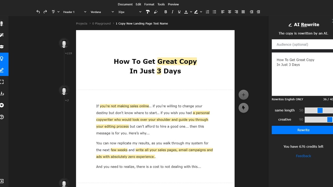Select the pencil rewrite sidebar icon

coord(2,70)
